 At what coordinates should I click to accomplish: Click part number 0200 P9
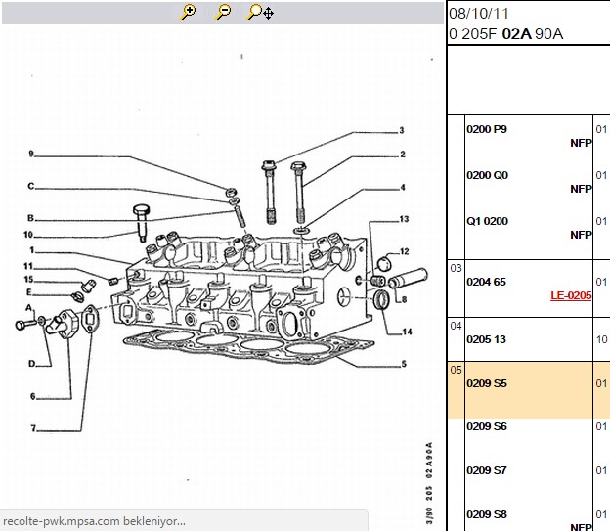(x=487, y=129)
